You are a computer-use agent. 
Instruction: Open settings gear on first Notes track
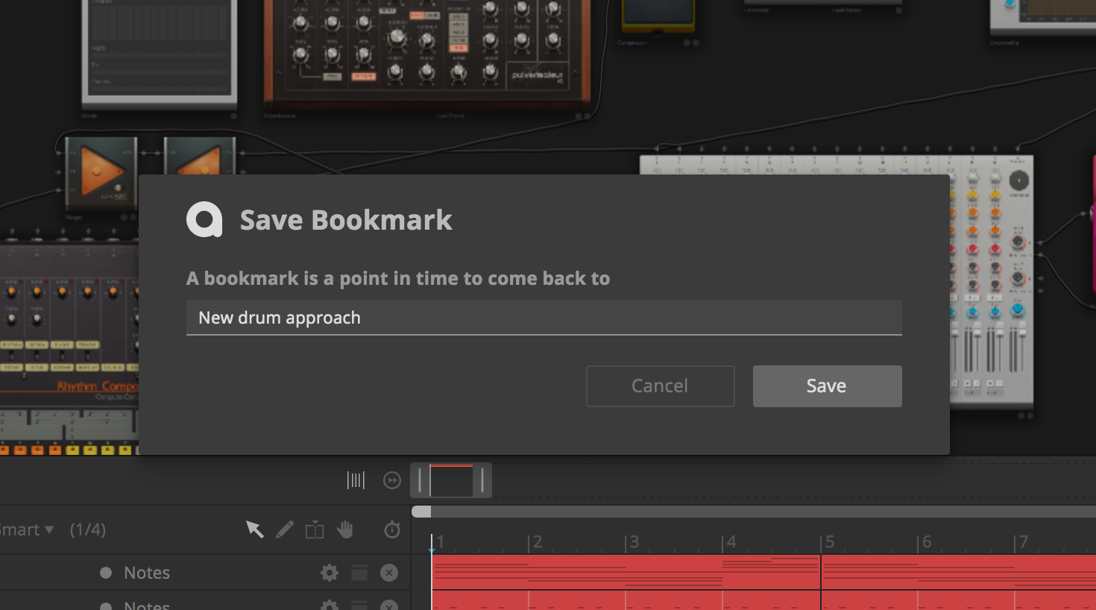point(330,573)
